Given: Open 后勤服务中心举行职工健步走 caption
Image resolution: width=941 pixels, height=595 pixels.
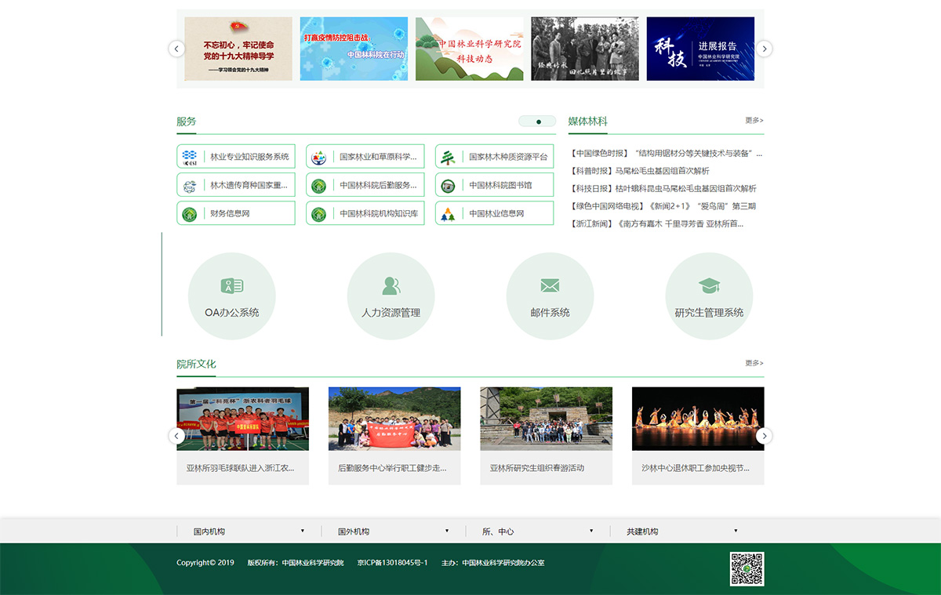Looking at the screenshot, I should (393, 468).
